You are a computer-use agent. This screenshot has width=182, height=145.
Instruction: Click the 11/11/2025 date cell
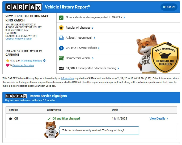coord(119,118)
